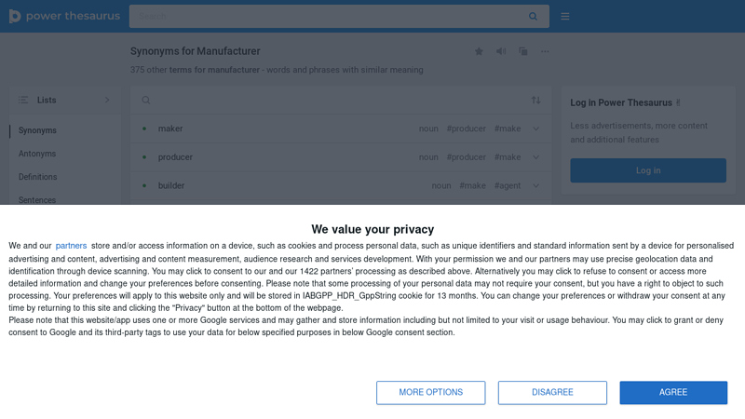Open the three-dots more options icon
The height and width of the screenshot is (419, 745).
545,51
